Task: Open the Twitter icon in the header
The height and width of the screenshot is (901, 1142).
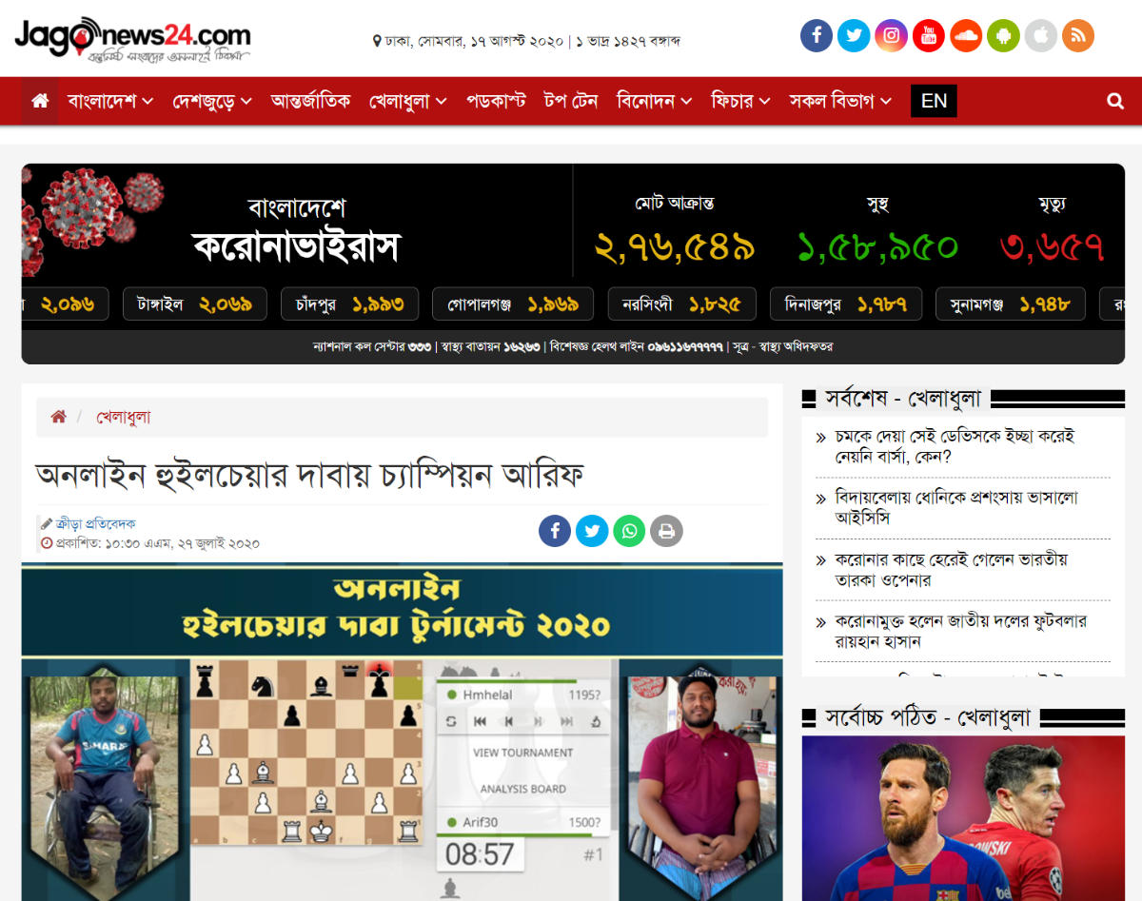Action: point(854,36)
